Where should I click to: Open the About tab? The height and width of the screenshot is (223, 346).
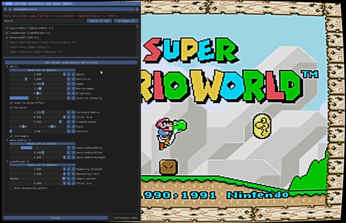pos(56,4)
